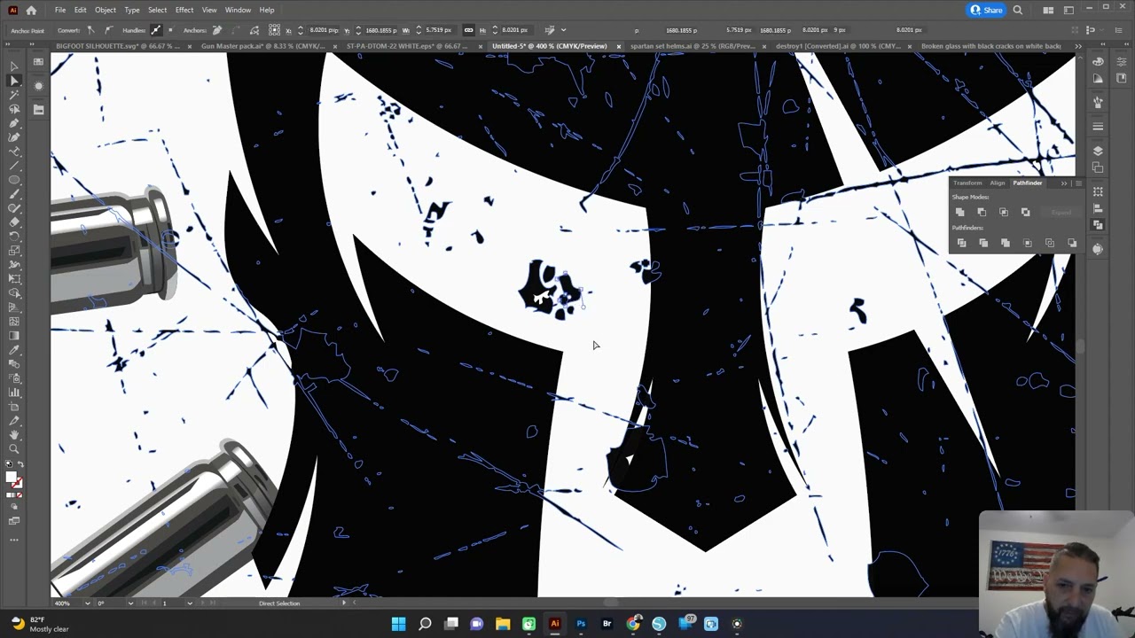Viewport: 1135px width, 638px height.
Task: Click the Home icon
Action: click(31, 10)
